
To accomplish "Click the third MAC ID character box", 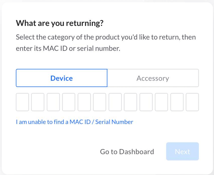I will (53, 102).
